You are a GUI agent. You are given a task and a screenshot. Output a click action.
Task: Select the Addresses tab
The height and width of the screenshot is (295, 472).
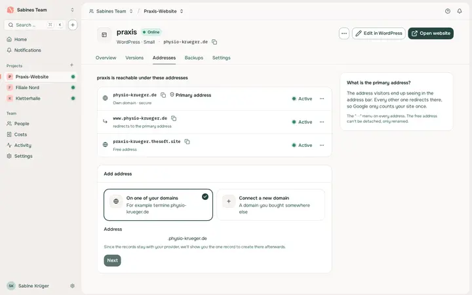(x=164, y=58)
